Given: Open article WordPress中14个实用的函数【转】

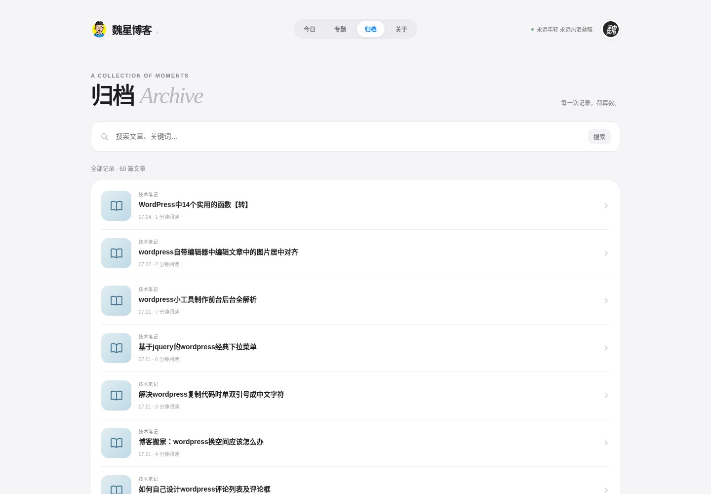Looking at the screenshot, I should (195, 205).
